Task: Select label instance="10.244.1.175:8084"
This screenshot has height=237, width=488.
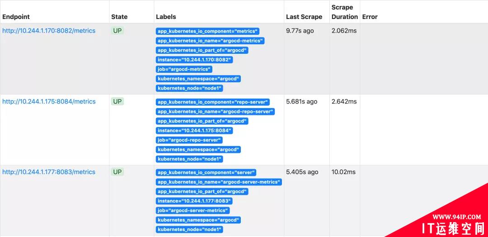Action: (x=194, y=131)
